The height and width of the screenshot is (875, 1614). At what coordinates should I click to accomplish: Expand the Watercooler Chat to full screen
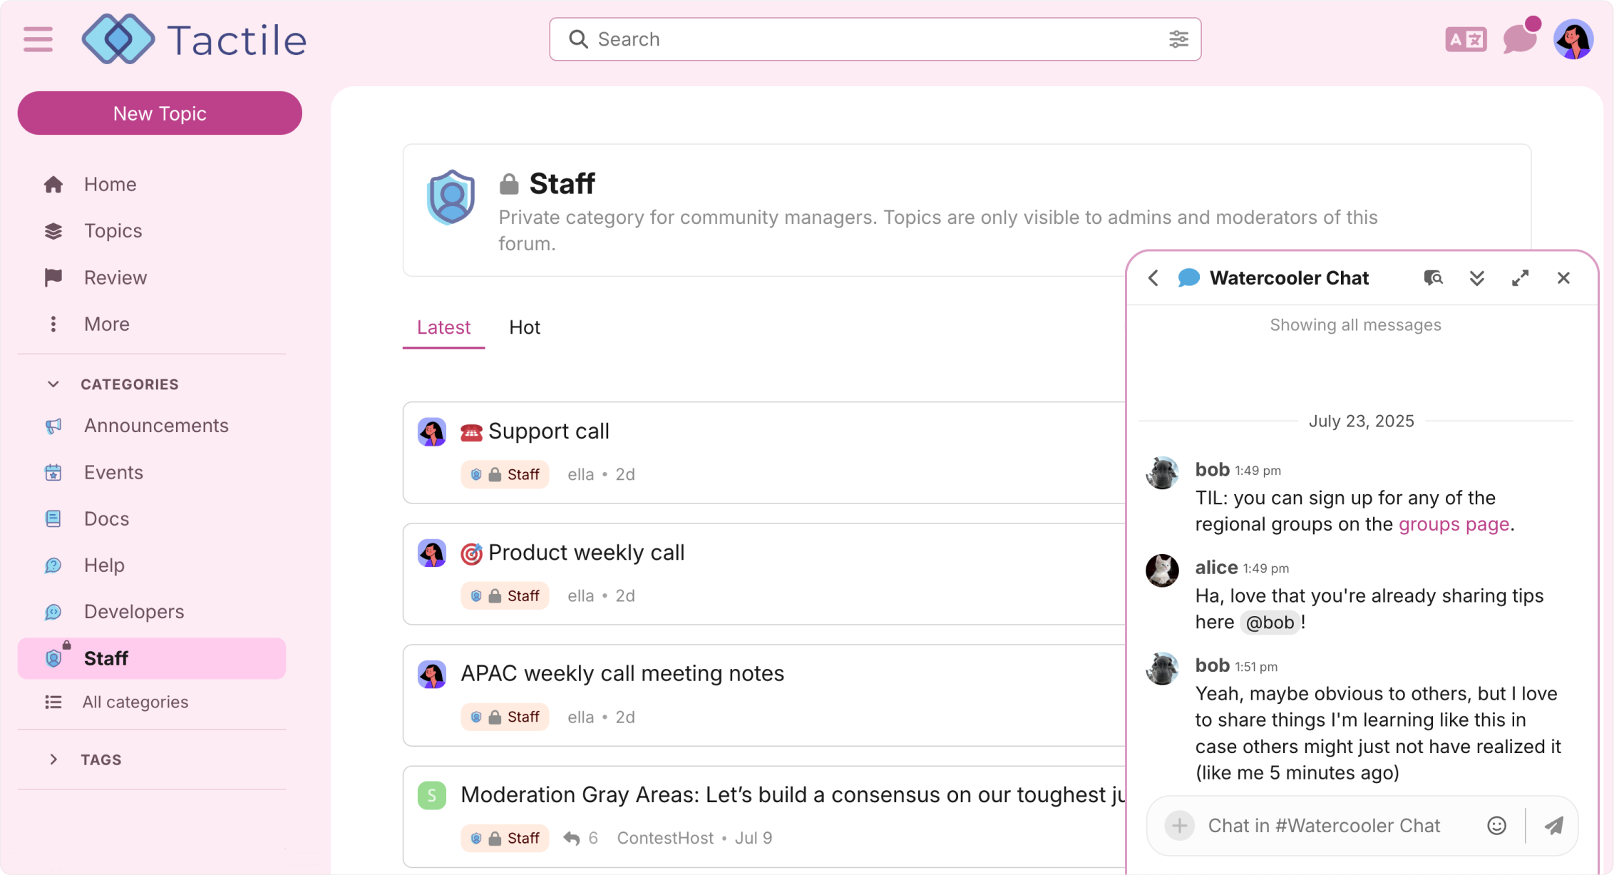(x=1521, y=278)
